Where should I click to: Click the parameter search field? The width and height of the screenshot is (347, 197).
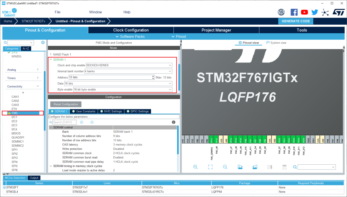pyautogui.click(x=64, y=122)
